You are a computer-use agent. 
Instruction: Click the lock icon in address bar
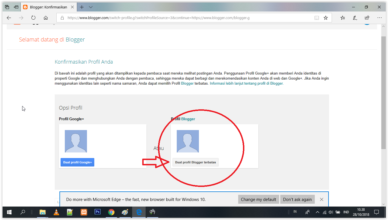(x=62, y=18)
